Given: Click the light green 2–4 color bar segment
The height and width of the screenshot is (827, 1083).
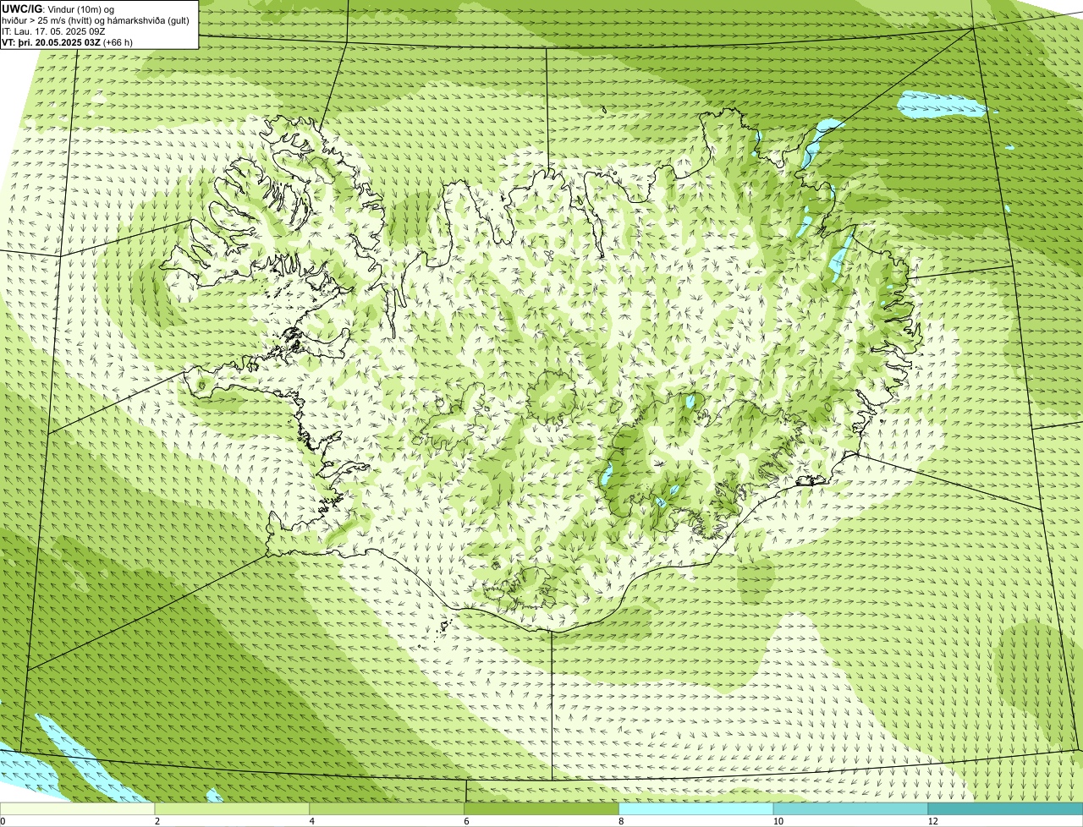Looking at the screenshot, I should (233, 808).
